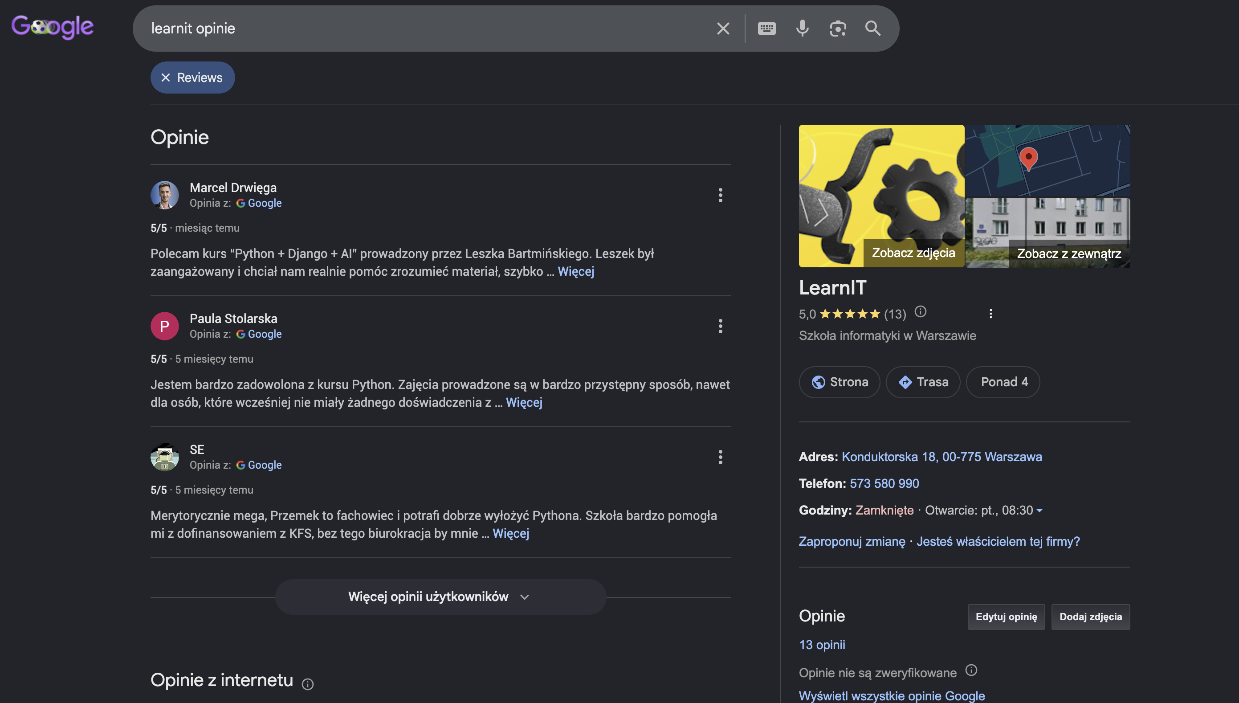
Task: Click reviewer name Marcel Drwięga
Action: click(233, 188)
